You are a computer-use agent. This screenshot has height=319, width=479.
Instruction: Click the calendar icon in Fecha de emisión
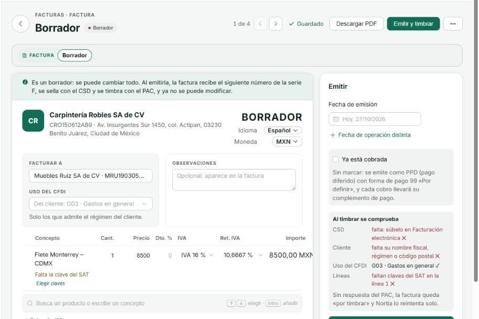[336, 119]
